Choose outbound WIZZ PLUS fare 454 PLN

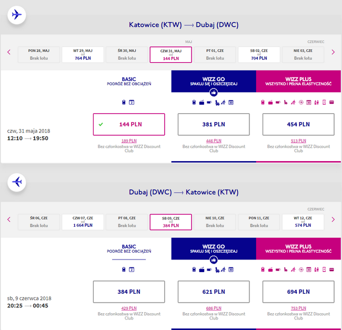298,124
